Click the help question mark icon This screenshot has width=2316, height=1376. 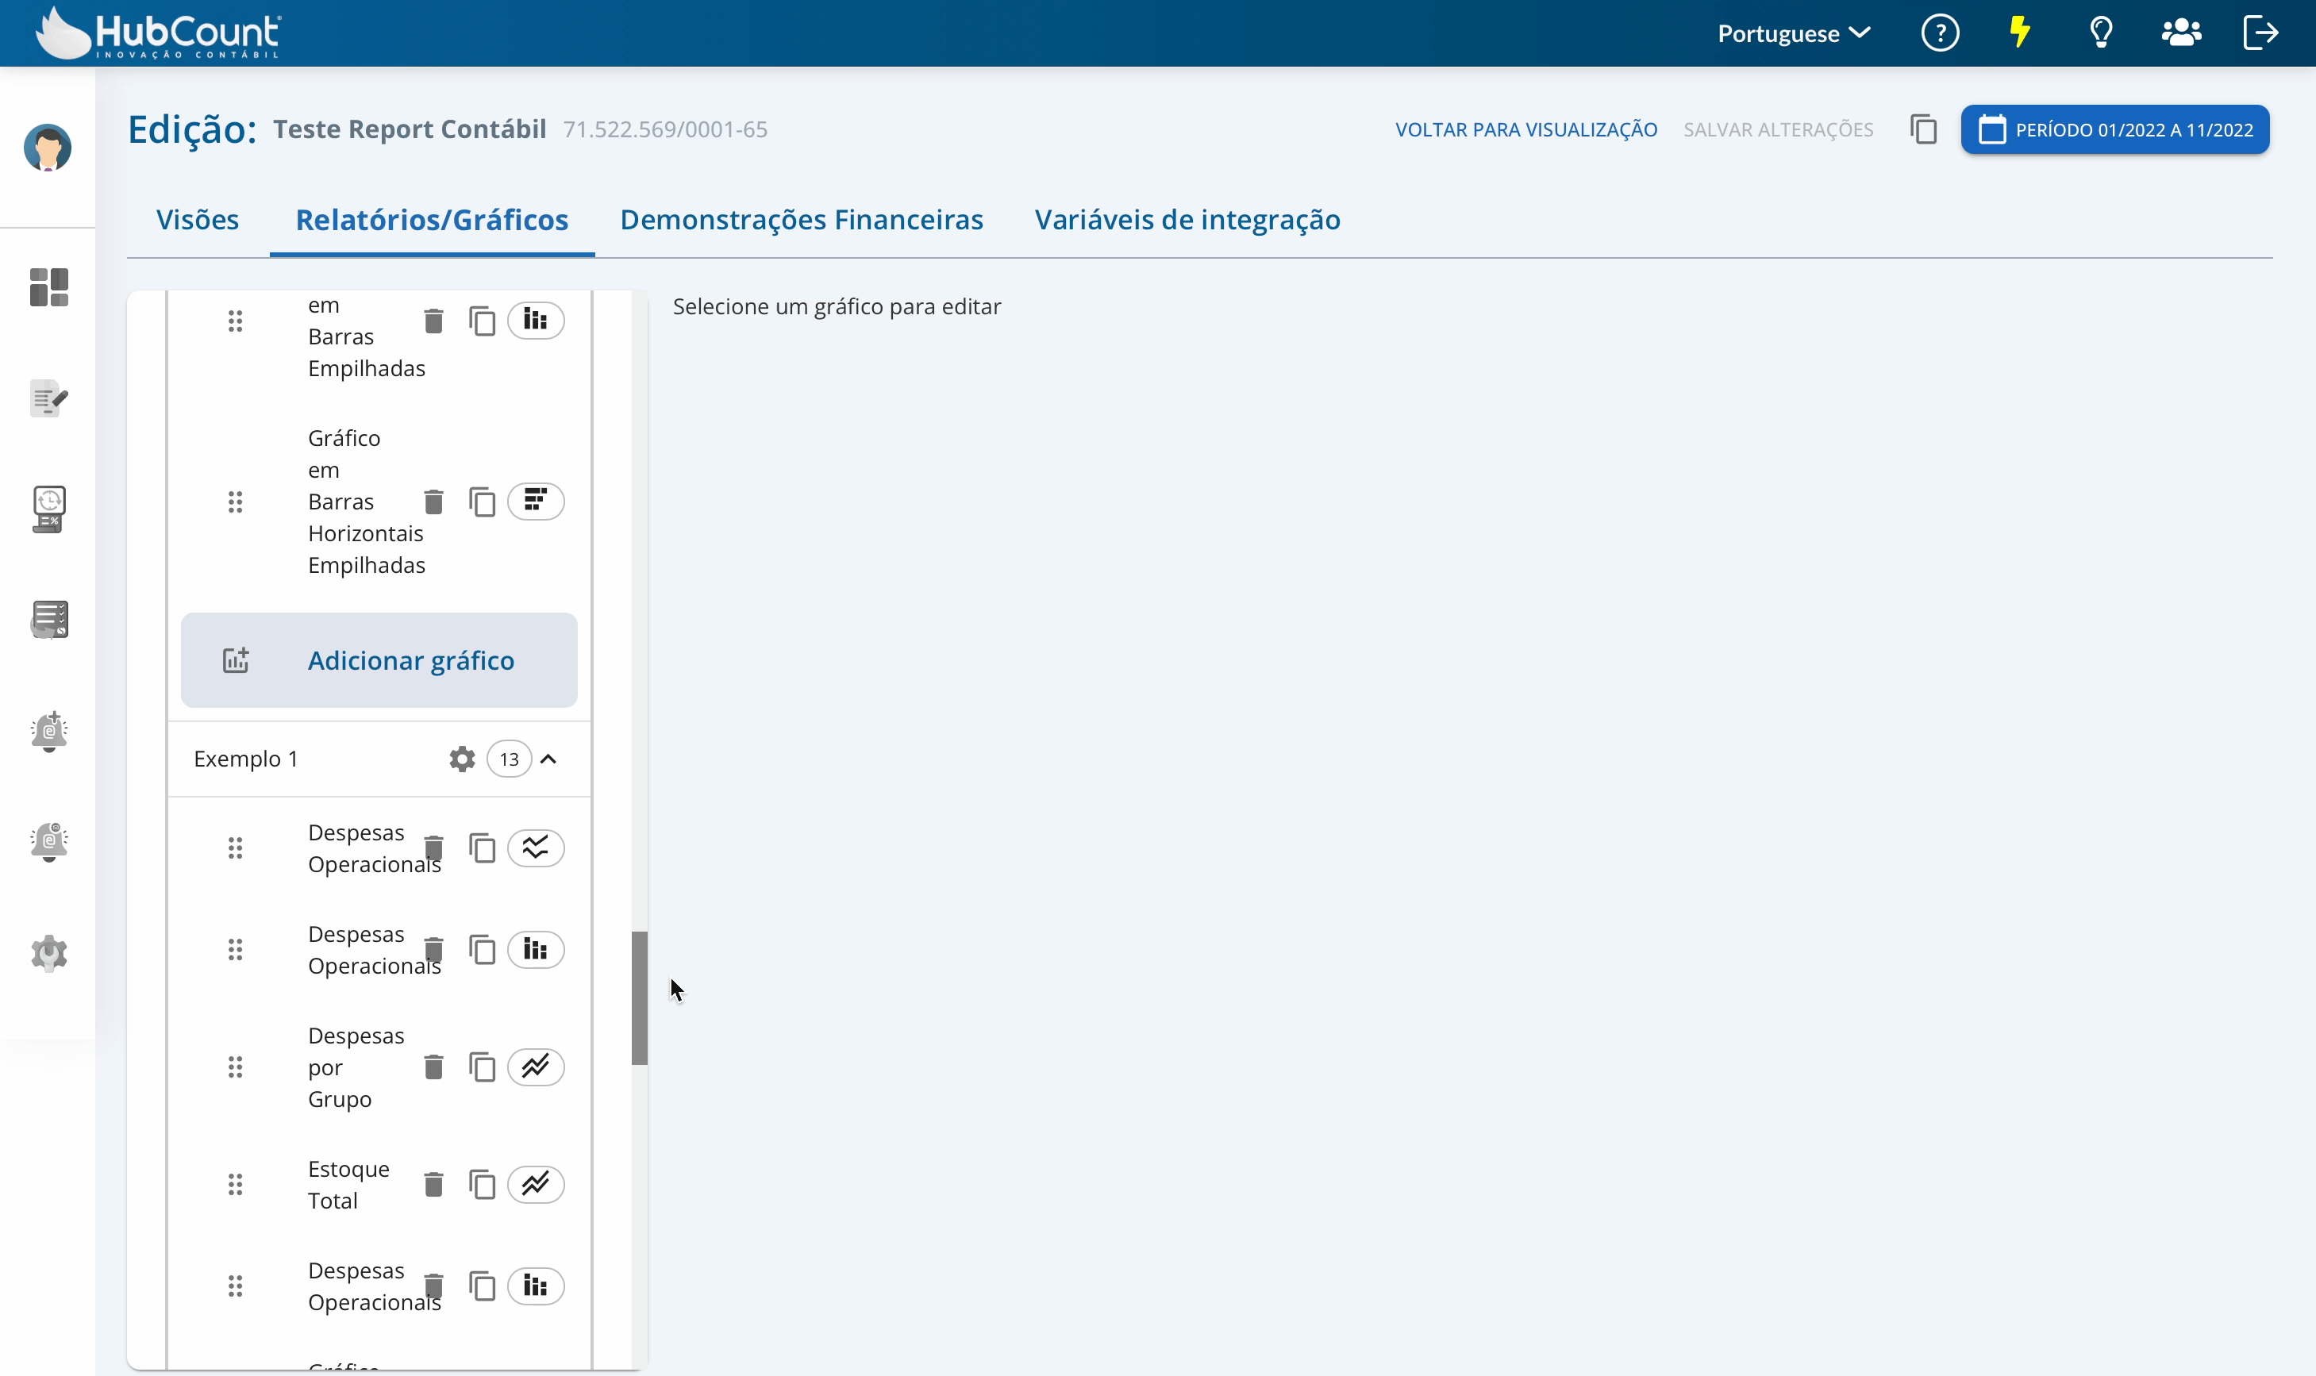click(1940, 33)
